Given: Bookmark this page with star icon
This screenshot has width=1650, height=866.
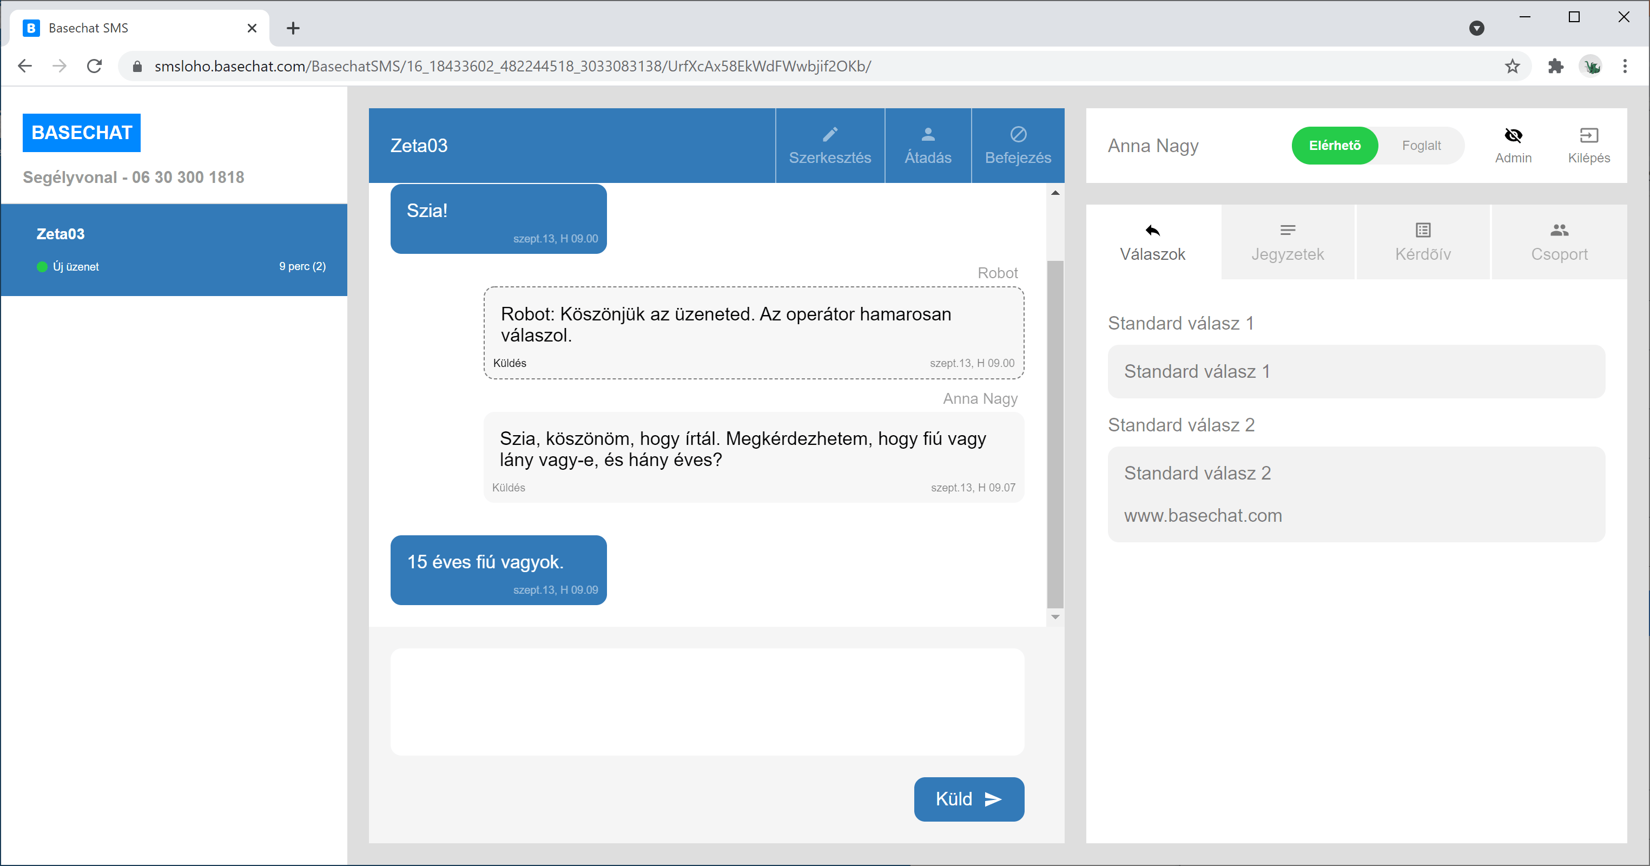Looking at the screenshot, I should tap(1512, 66).
